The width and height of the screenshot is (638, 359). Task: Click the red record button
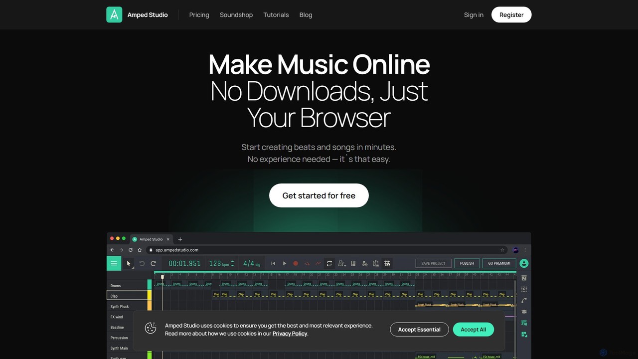[296, 263]
